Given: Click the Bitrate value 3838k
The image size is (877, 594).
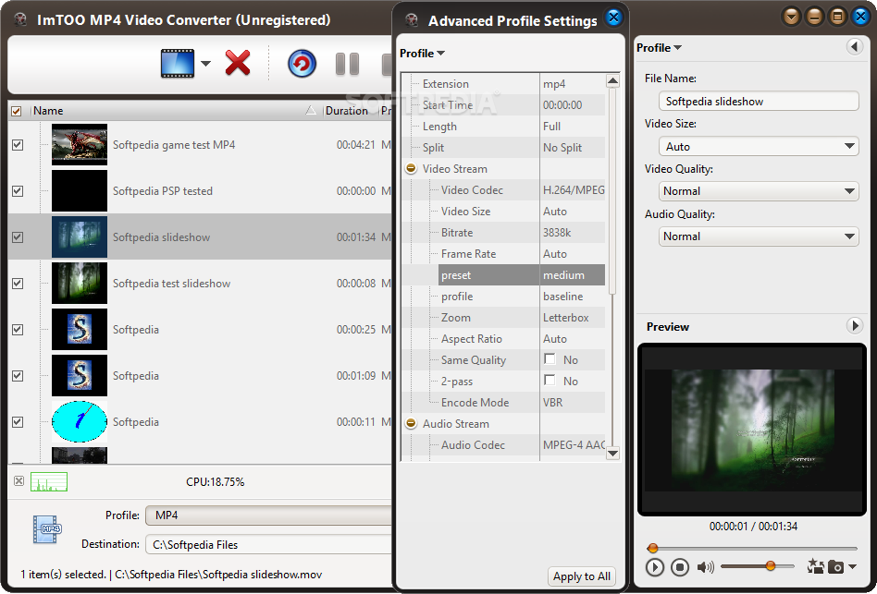Looking at the screenshot, I should coord(557,232).
